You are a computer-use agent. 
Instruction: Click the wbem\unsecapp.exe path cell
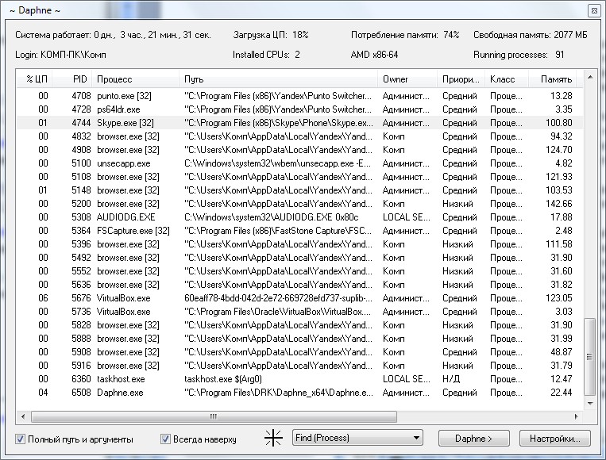277,163
